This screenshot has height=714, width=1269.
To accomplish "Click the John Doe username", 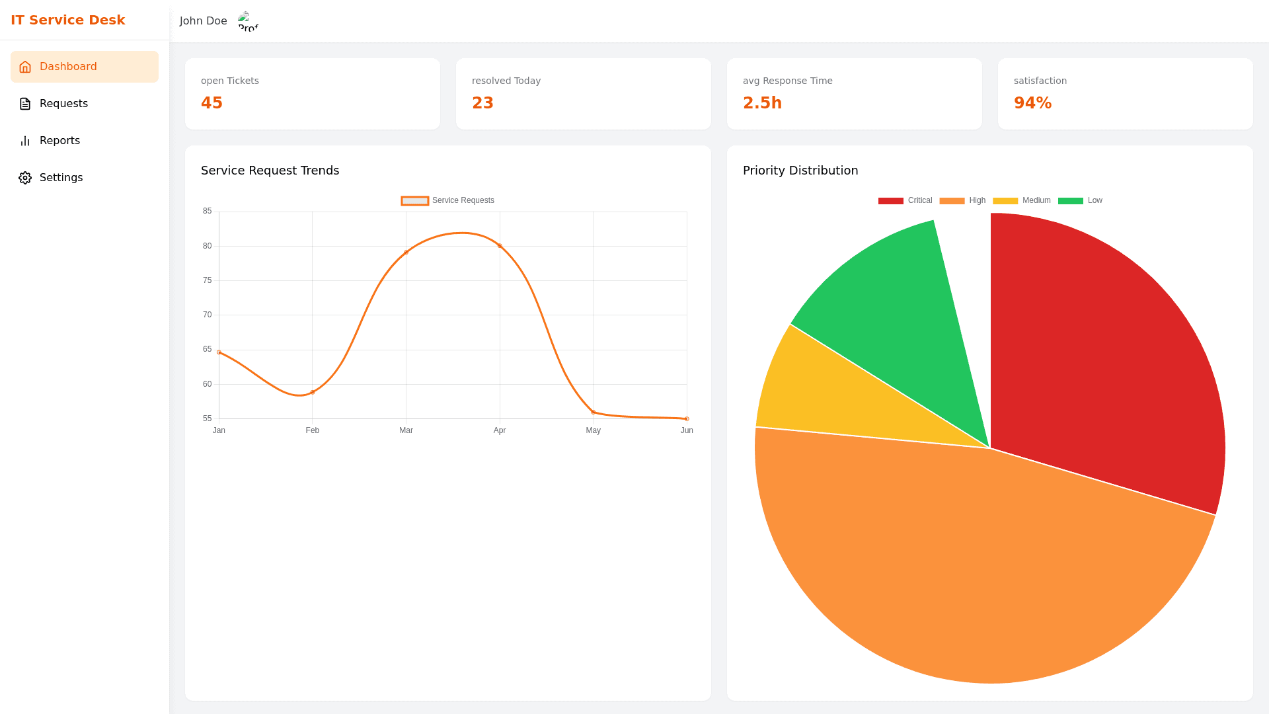I will [x=203, y=21].
